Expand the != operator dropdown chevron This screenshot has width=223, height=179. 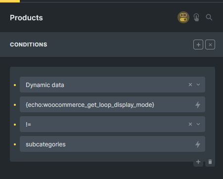pyautogui.click(x=198, y=124)
